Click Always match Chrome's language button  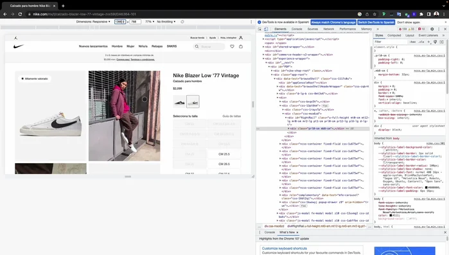coord(333,22)
